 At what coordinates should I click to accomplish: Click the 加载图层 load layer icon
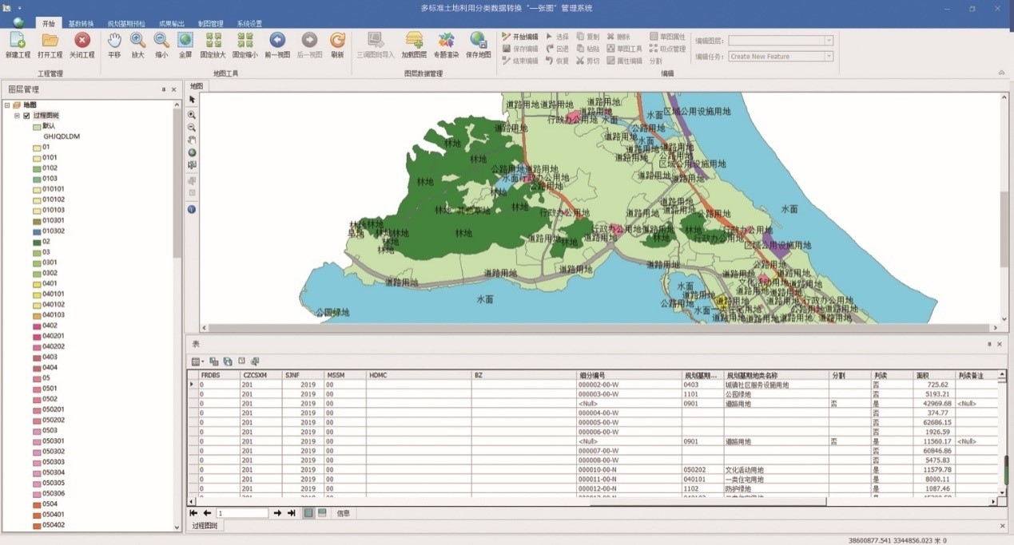coord(414,45)
